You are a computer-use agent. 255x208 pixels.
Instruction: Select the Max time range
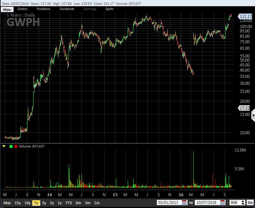pyautogui.click(x=7, y=203)
